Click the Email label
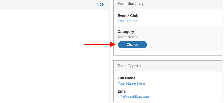Screen dimensions: 224x103 click(123, 91)
